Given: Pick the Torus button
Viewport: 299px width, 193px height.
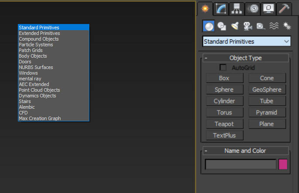Looking at the screenshot, I should (x=224, y=113).
